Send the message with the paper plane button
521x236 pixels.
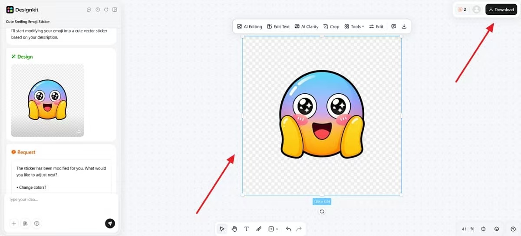coord(110,223)
